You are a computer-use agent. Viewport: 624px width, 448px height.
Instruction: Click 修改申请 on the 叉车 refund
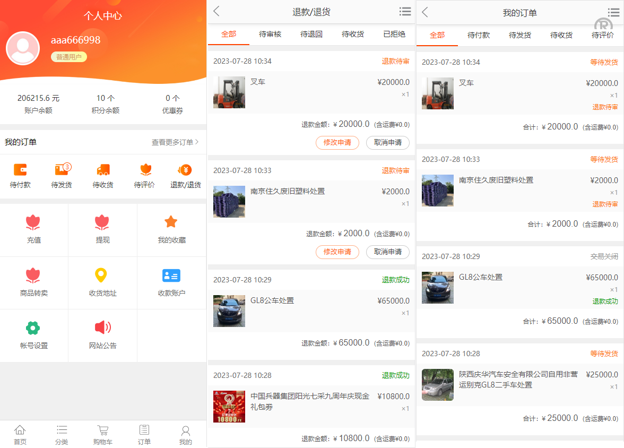coord(337,143)
